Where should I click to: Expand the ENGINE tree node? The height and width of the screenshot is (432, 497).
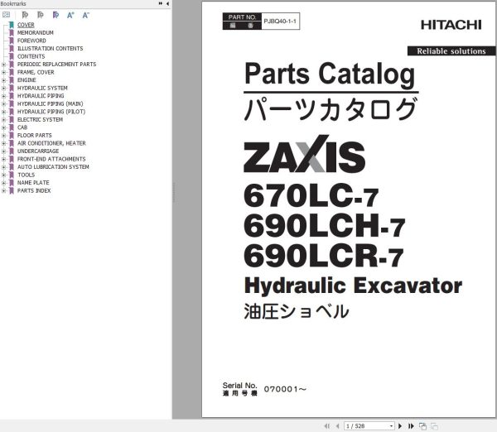[4, 80]
